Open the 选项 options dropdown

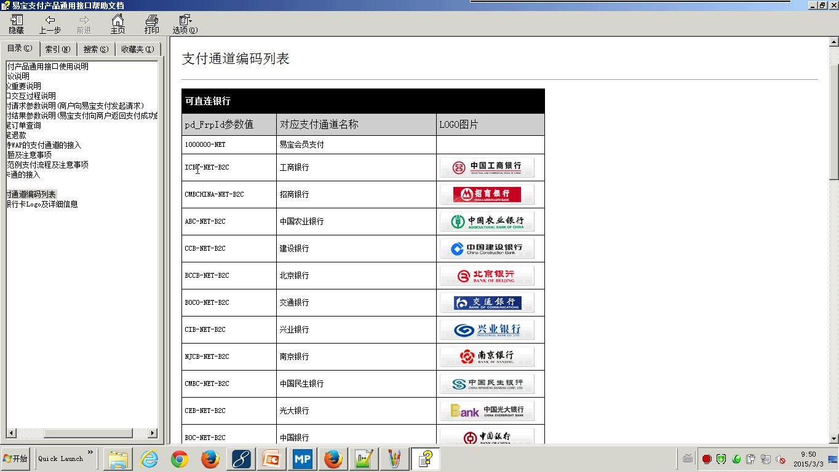[185, 24]
